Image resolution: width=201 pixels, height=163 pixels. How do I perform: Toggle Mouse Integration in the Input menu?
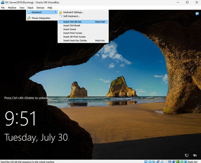[41, 18]
